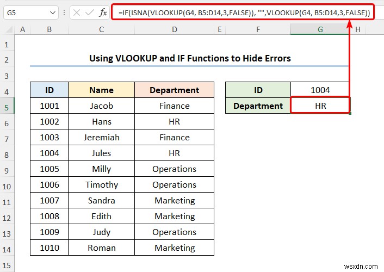The image size is (384, 272).
Task: Click the green 'ID' label in column F
Action: tap(258, 90)
